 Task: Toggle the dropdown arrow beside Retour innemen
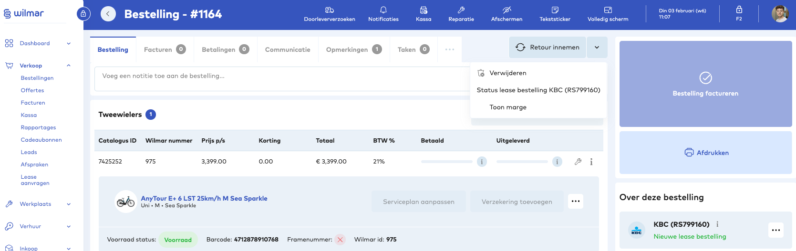[597, 48]
